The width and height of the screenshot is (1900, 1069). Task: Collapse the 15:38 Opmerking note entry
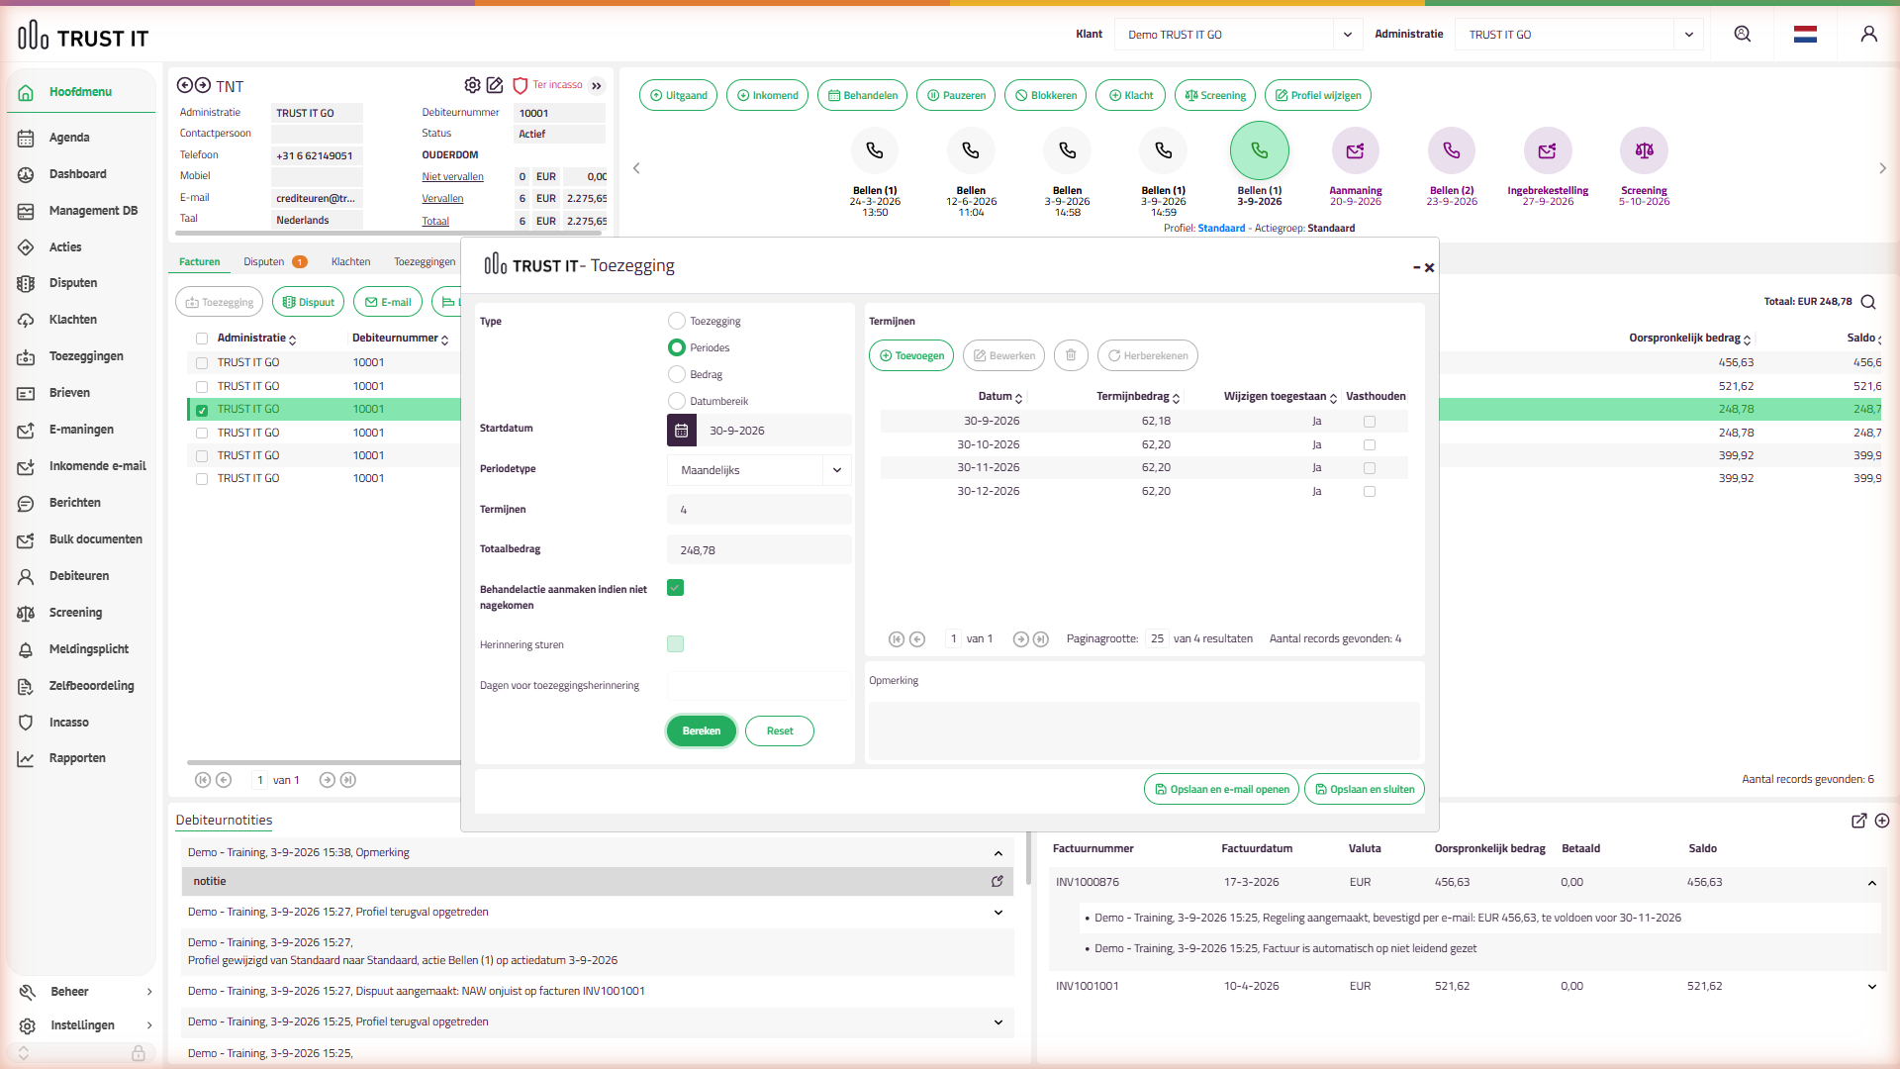point(997,853)
